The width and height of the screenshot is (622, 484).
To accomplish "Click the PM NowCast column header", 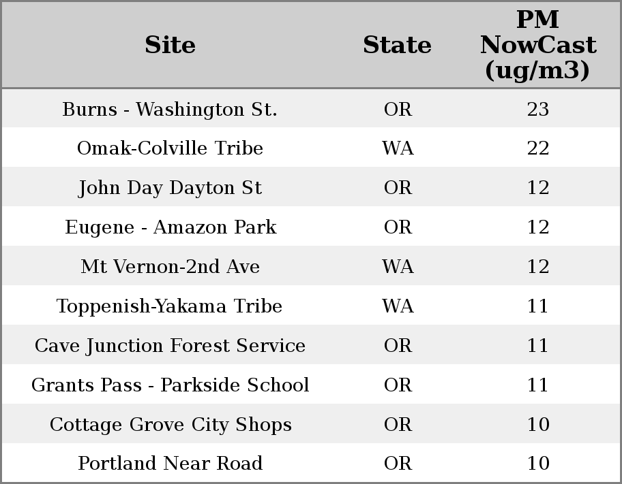I will tap(537, 45).
